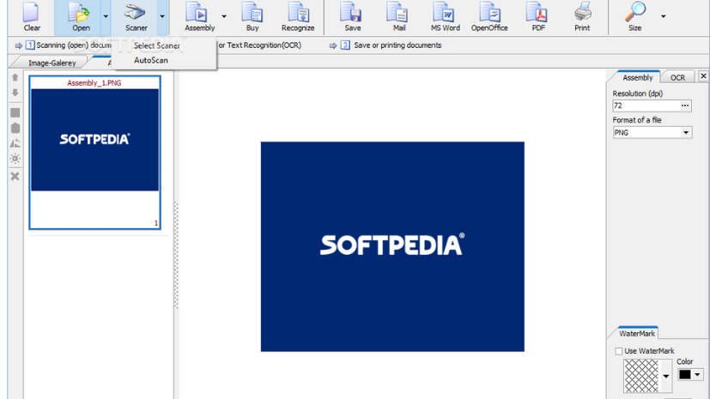The height and width of the screenshot is (399, 710).
Task: Save the document with Save icon
Action: coord(352,16)
